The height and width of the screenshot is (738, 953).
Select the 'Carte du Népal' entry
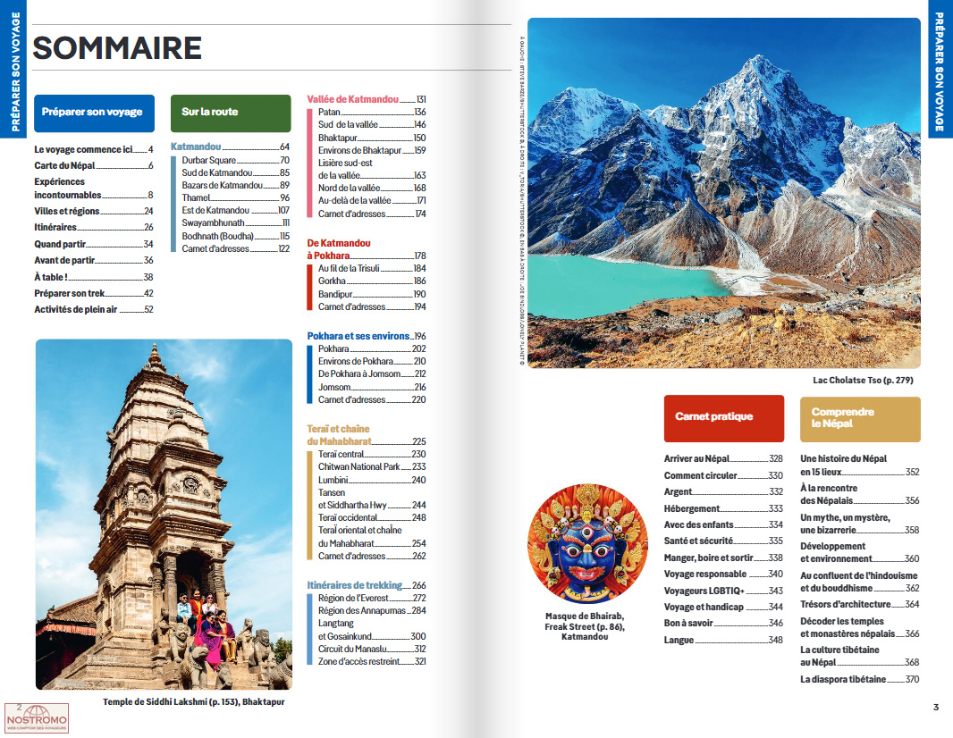pos(94,166)
